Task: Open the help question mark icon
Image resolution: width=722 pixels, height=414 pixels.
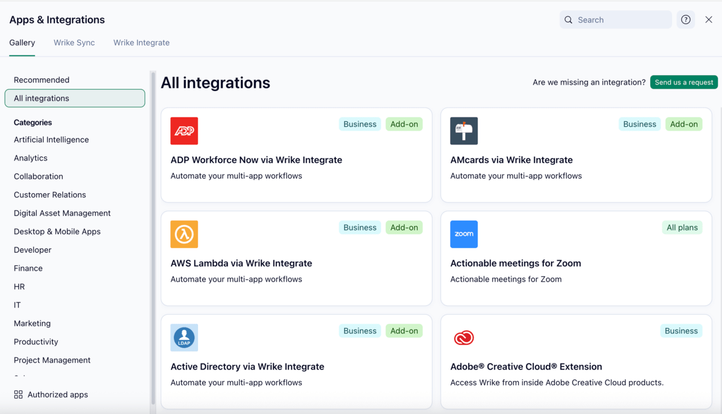Action: [685, 19]
